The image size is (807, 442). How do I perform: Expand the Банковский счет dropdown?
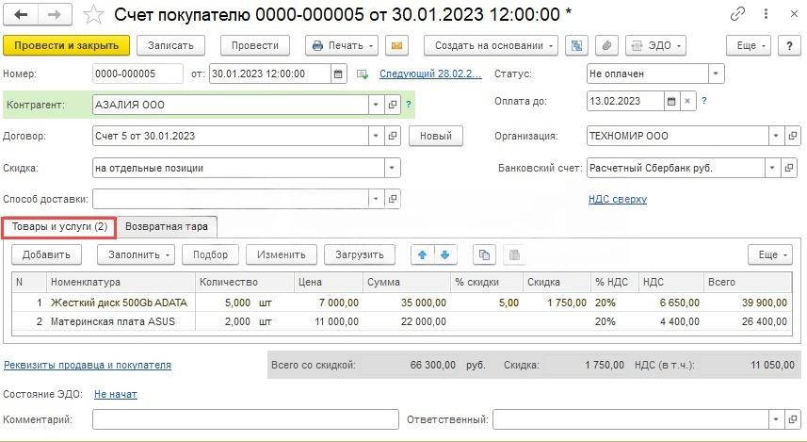coord(773,168)
